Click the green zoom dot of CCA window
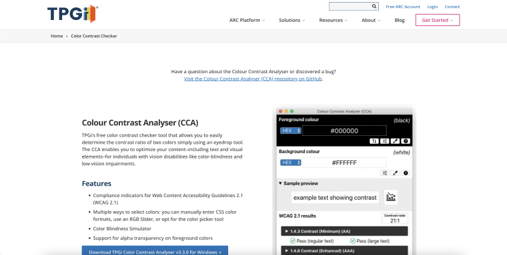Image resolution: width=507 pixels, height=255 pixels. (x=292, y=111)
